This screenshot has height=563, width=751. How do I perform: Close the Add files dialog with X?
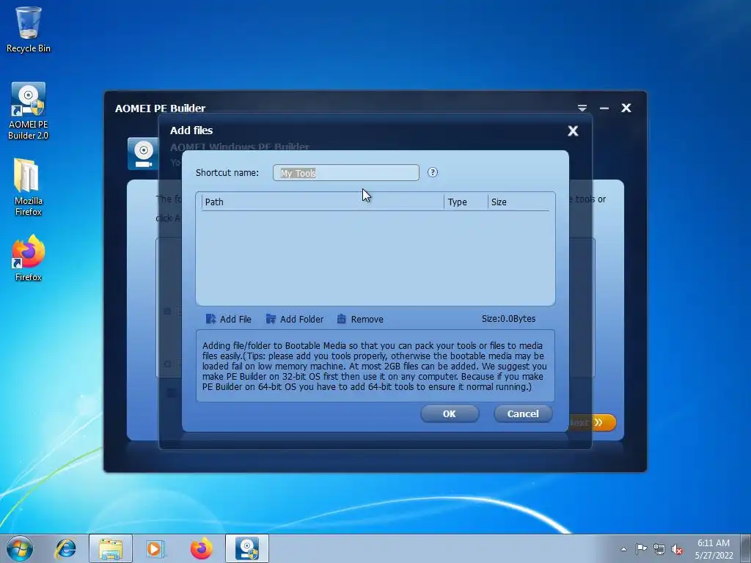[573, 130]
